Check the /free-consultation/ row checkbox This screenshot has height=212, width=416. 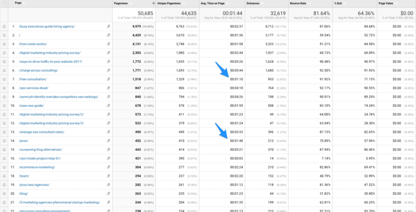coord(4,79)
